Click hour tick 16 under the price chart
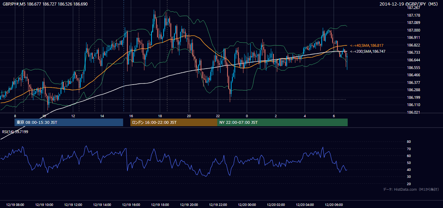The height and width of the screenshot is (208, 443). pos(131,116)
